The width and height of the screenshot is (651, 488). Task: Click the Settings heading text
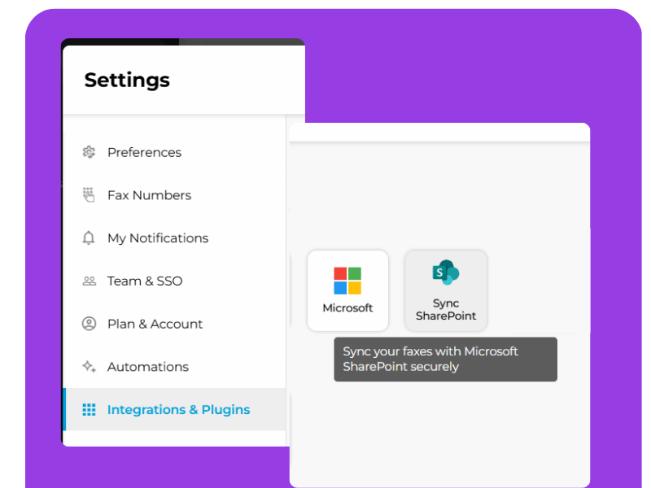tap(127, 81)
